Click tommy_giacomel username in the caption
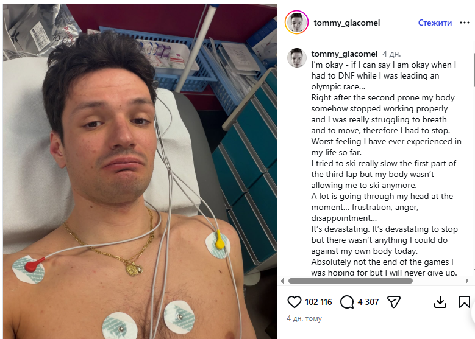The height and width of the screenshot is (339, 475). 344,54
